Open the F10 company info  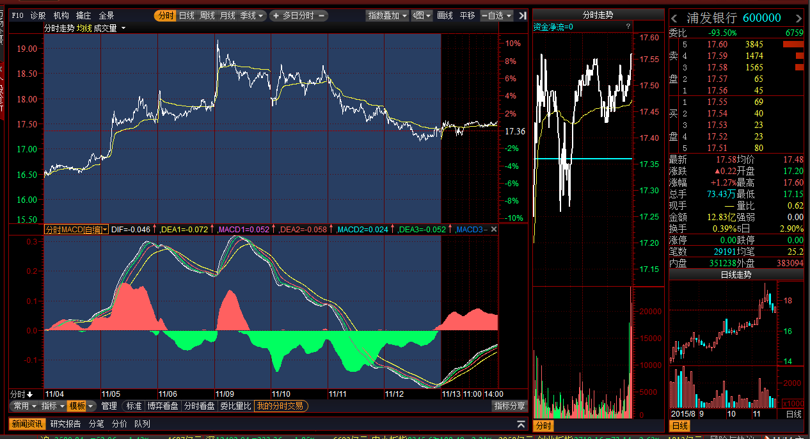tap(18, 15)
